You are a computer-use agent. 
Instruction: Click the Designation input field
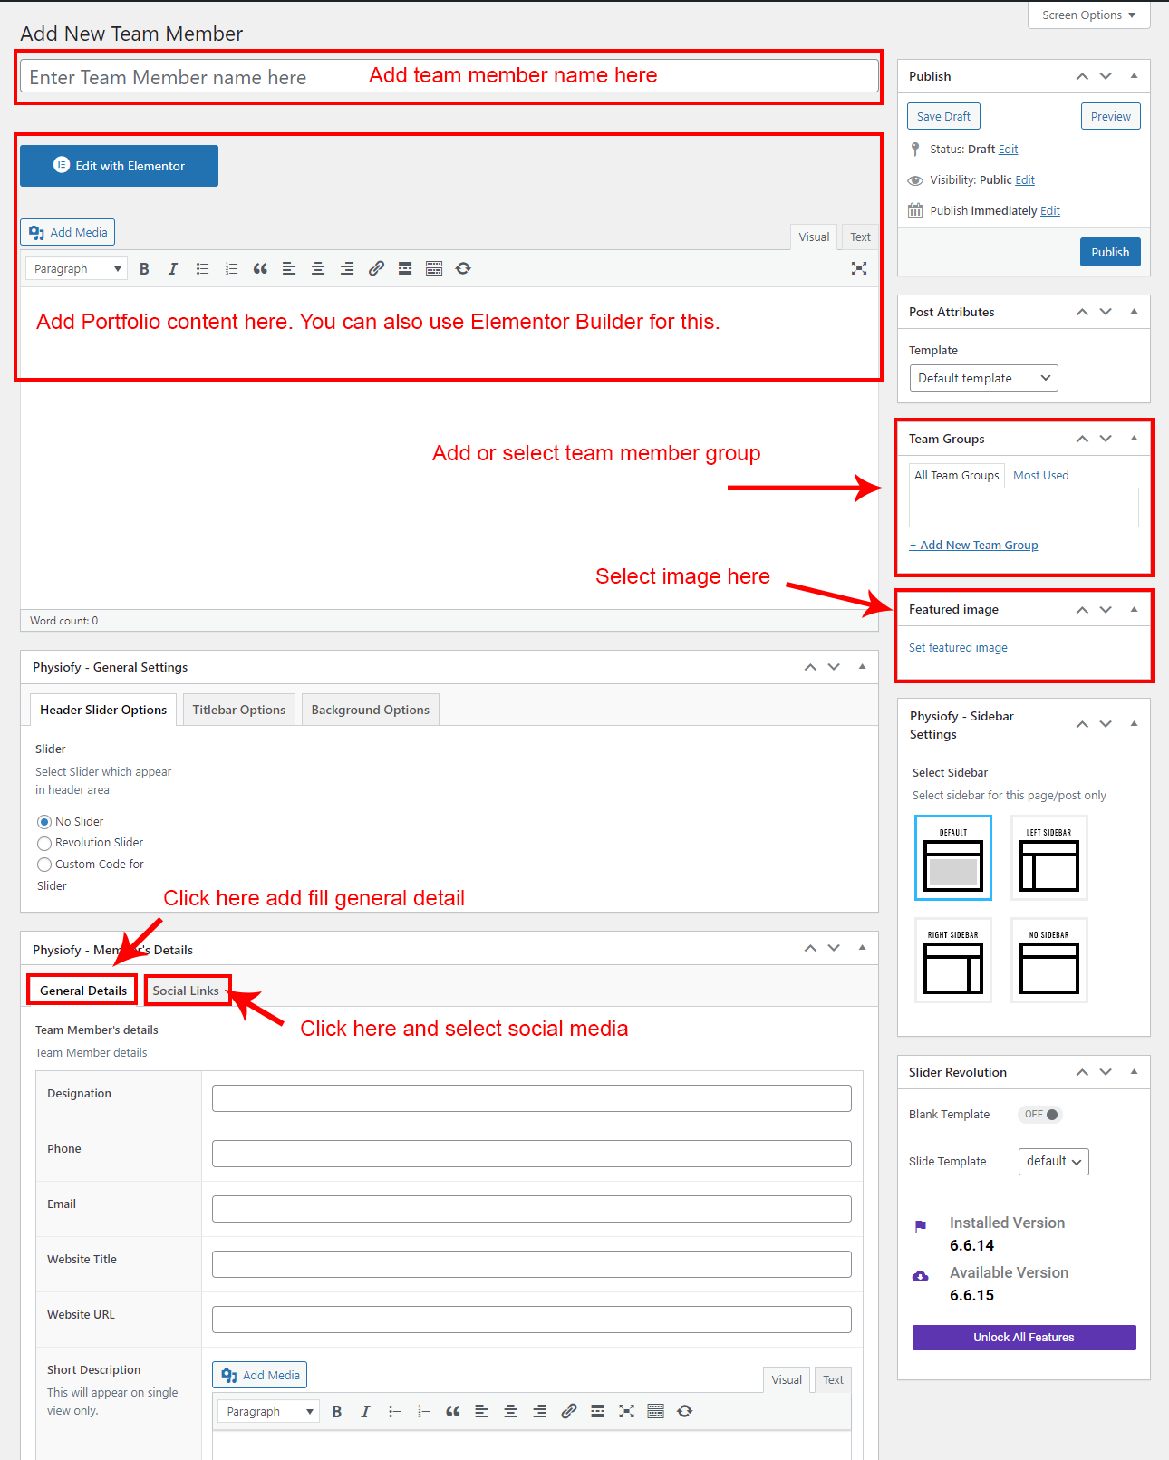point(531,1098)
